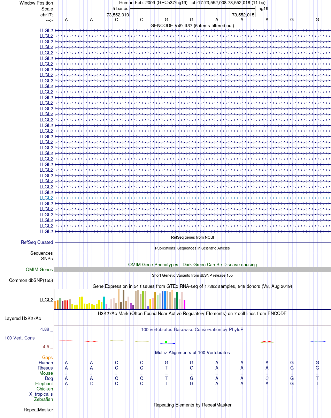
Task: Select the "Elephant" alignment row label
Action: 44,383
